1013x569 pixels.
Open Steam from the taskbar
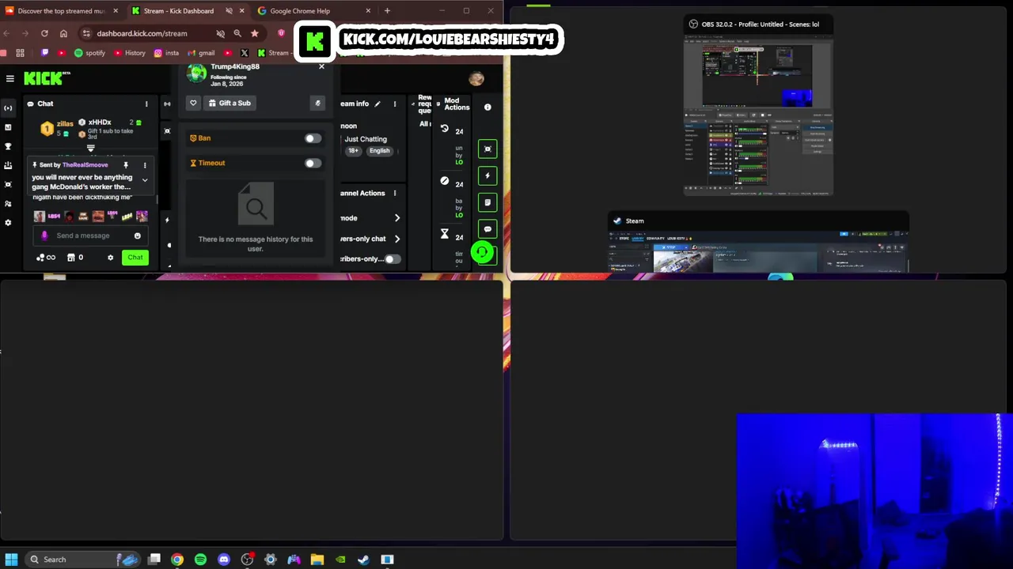coord(363,560)
